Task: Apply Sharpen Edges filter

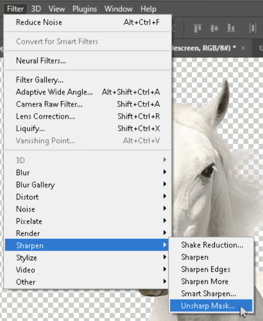Action: tap(211, 270)
